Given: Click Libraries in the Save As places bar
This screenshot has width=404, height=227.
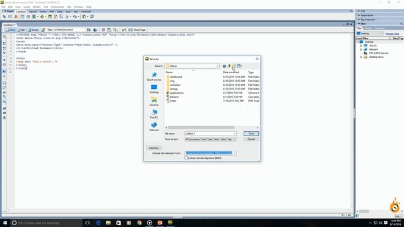Looking at the screenshot, I should click(x=154, y=102).
